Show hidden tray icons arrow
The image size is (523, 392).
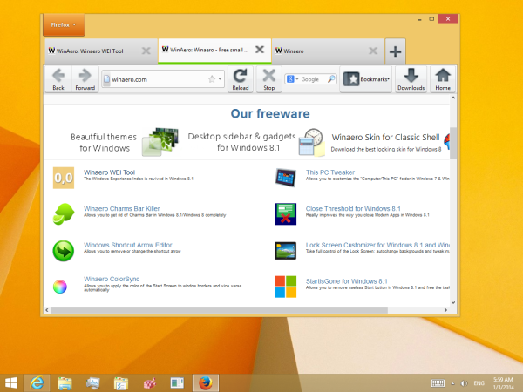pos(453,383)
